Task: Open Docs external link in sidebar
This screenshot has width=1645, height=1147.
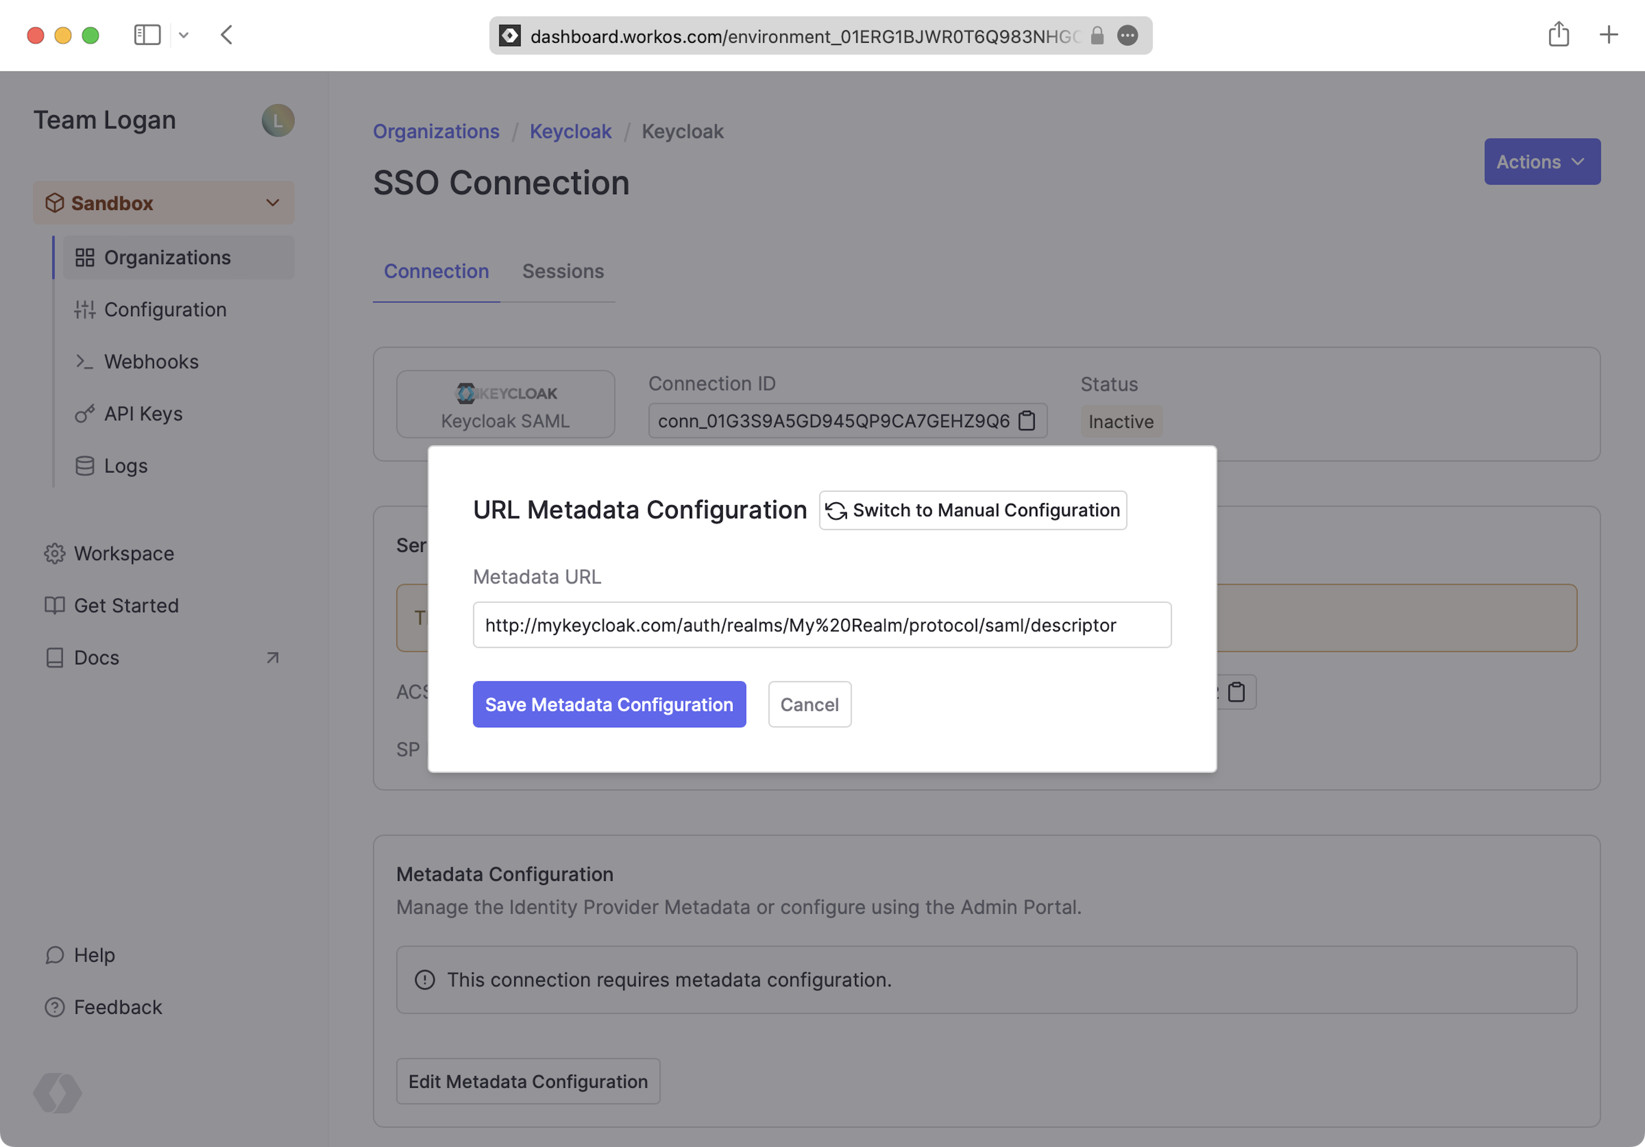Action: click(x=96, y=658)
